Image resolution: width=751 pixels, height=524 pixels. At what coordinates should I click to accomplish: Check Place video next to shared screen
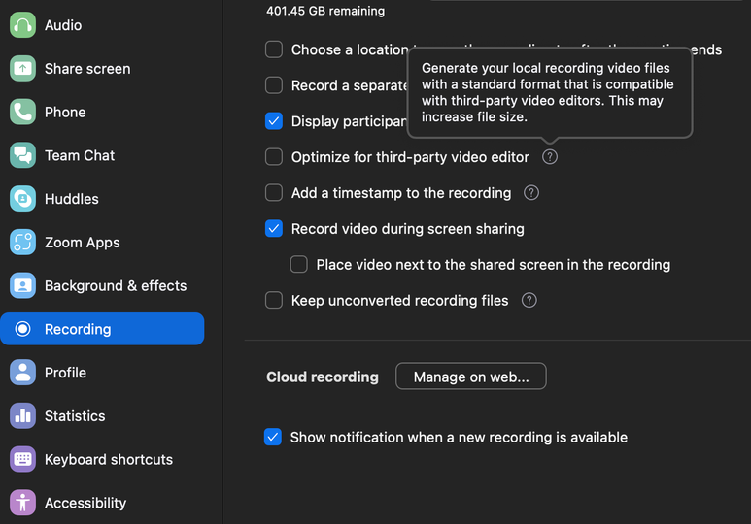tap(299, 265)
